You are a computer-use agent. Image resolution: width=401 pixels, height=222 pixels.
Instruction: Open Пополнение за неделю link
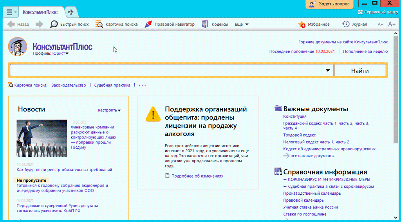[x=365, y=51]
